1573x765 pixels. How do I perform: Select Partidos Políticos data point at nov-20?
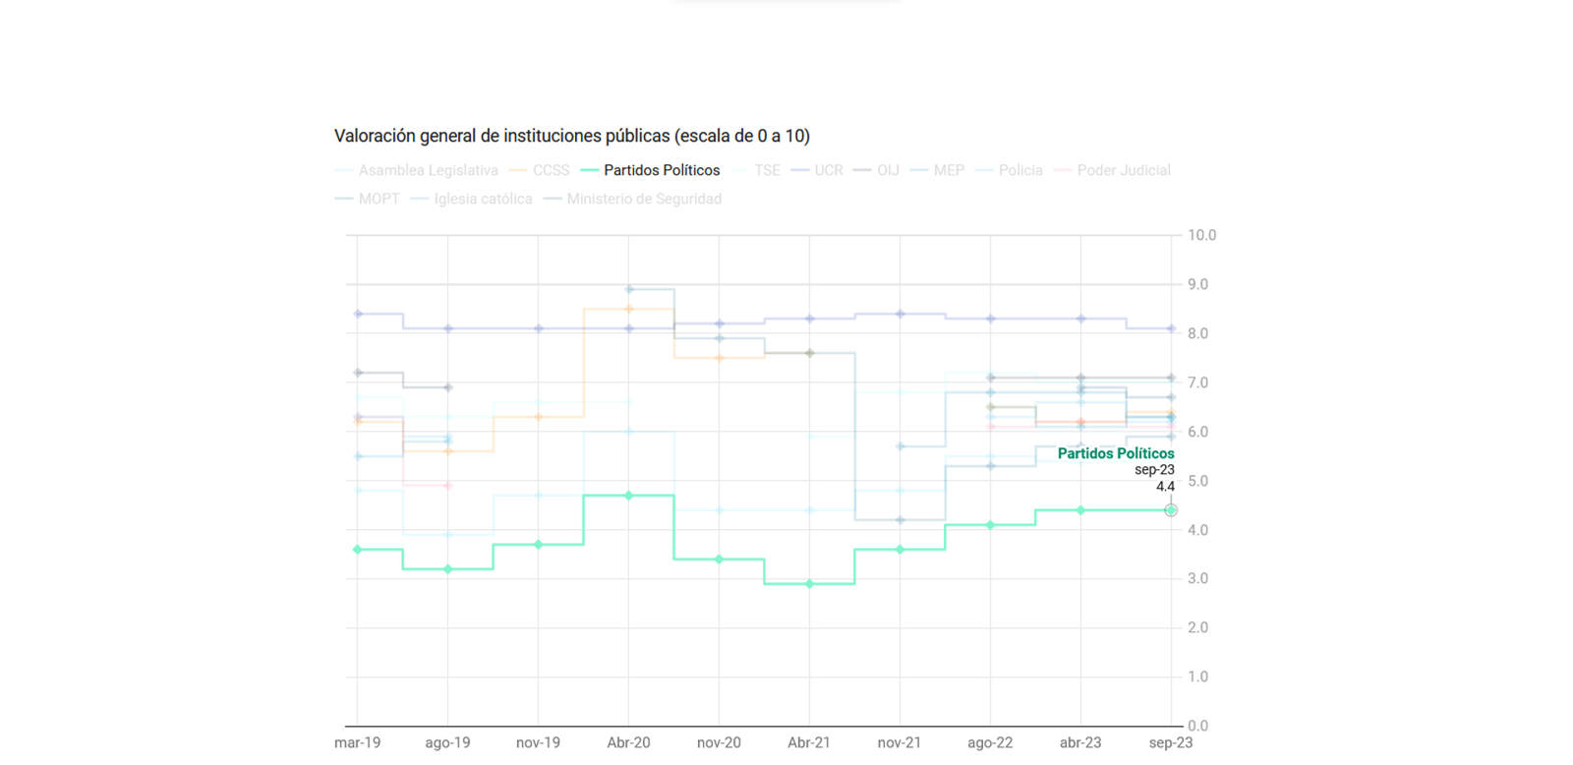pyautogui.click(x=720, y=559)
